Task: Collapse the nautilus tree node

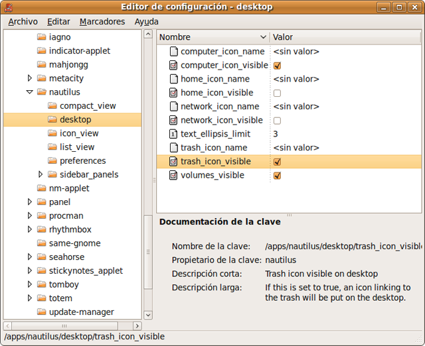Action: click(x=30, y=92)
